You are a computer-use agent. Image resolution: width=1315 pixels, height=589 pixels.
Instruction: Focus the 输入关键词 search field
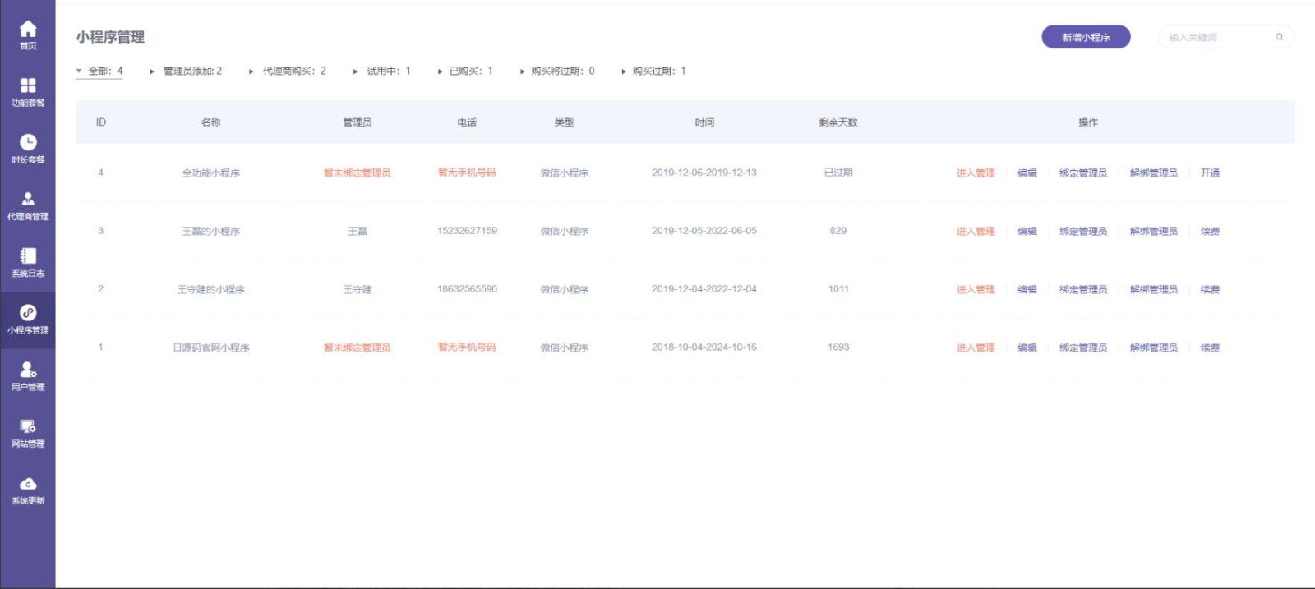point(1216,37)
